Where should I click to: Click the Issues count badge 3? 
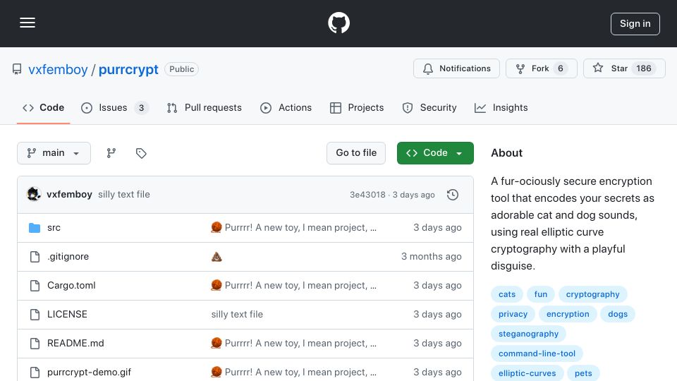click(141, 107)
